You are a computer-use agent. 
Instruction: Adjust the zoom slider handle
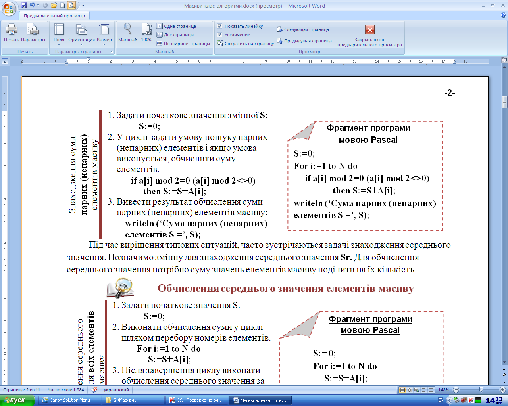pos(481,390)
